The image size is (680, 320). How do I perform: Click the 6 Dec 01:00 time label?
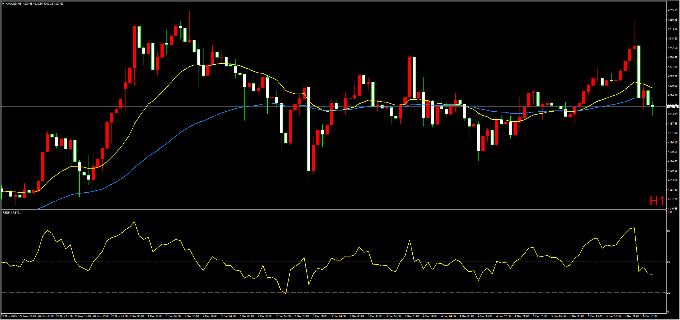(x=650, y=316)
